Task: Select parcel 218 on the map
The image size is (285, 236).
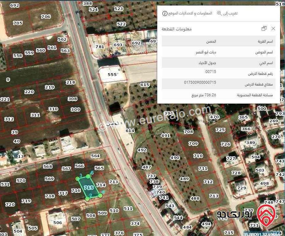Action: tap(71, 82)
